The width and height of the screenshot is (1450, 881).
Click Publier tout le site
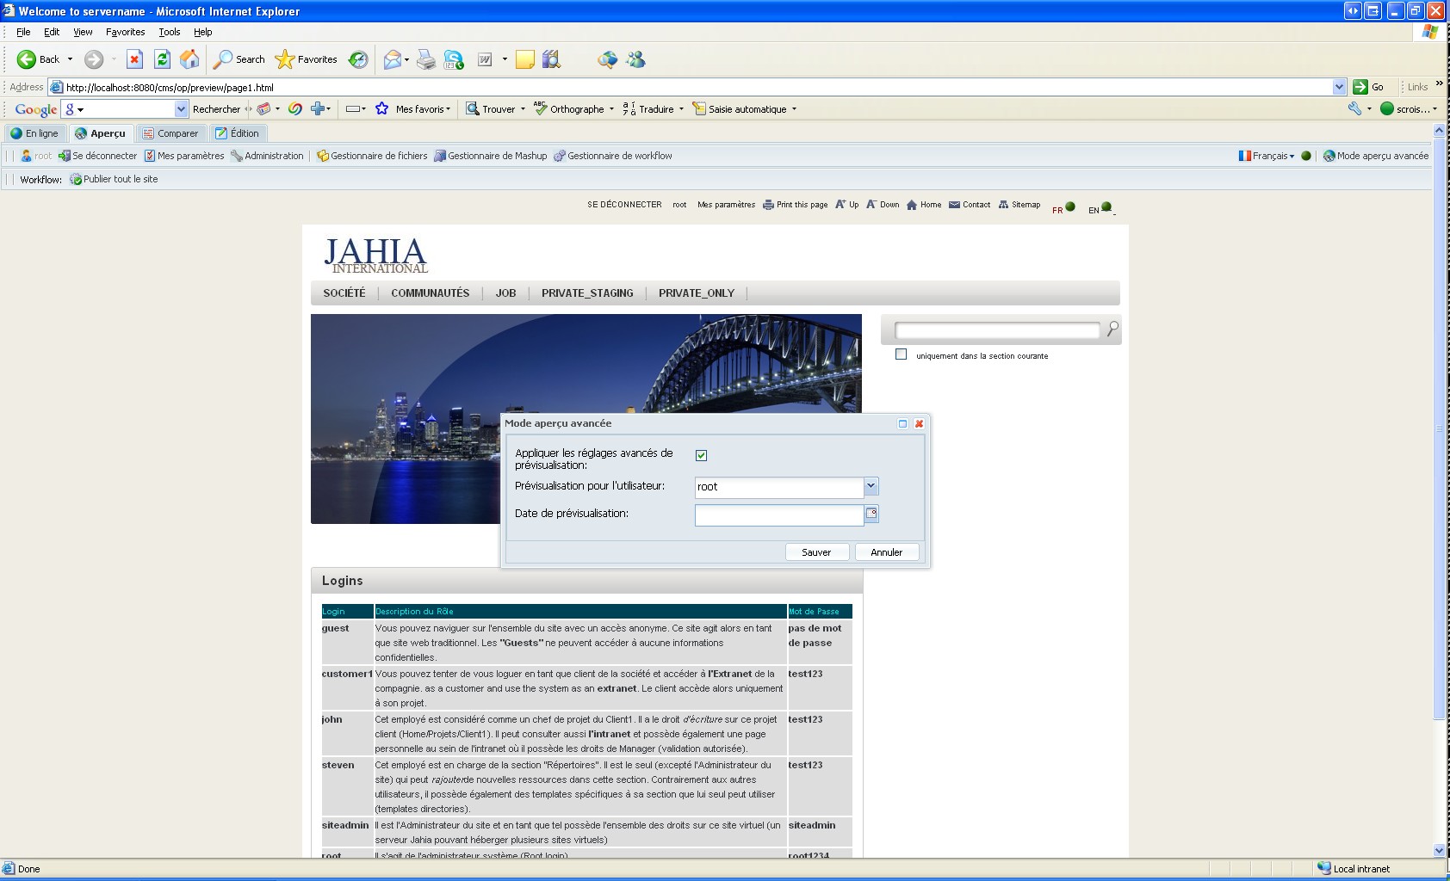click(114, 179)
